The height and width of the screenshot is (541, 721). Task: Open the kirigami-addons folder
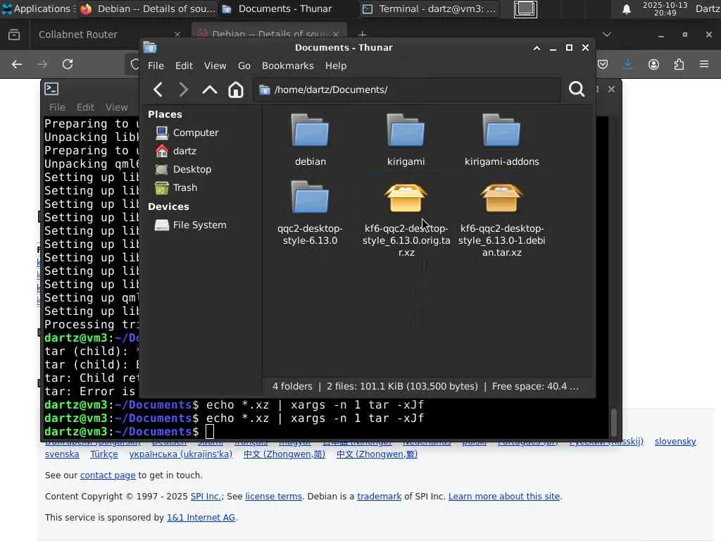tap(501, 140)
